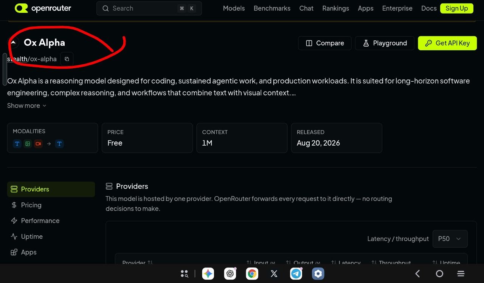The image size is (484, 283).
Task: Click the hosted by one provider note
Action: point(249,204)
